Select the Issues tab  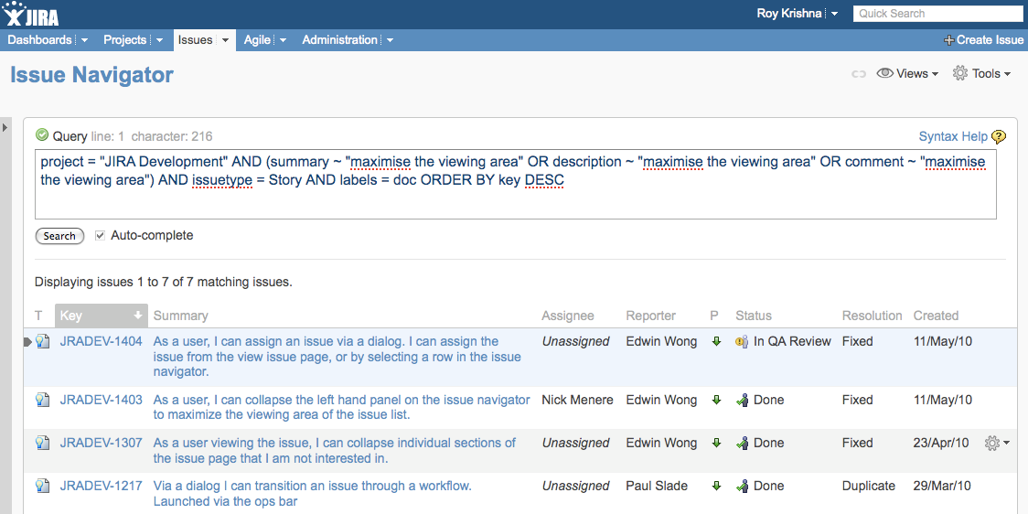coord(196,40)
